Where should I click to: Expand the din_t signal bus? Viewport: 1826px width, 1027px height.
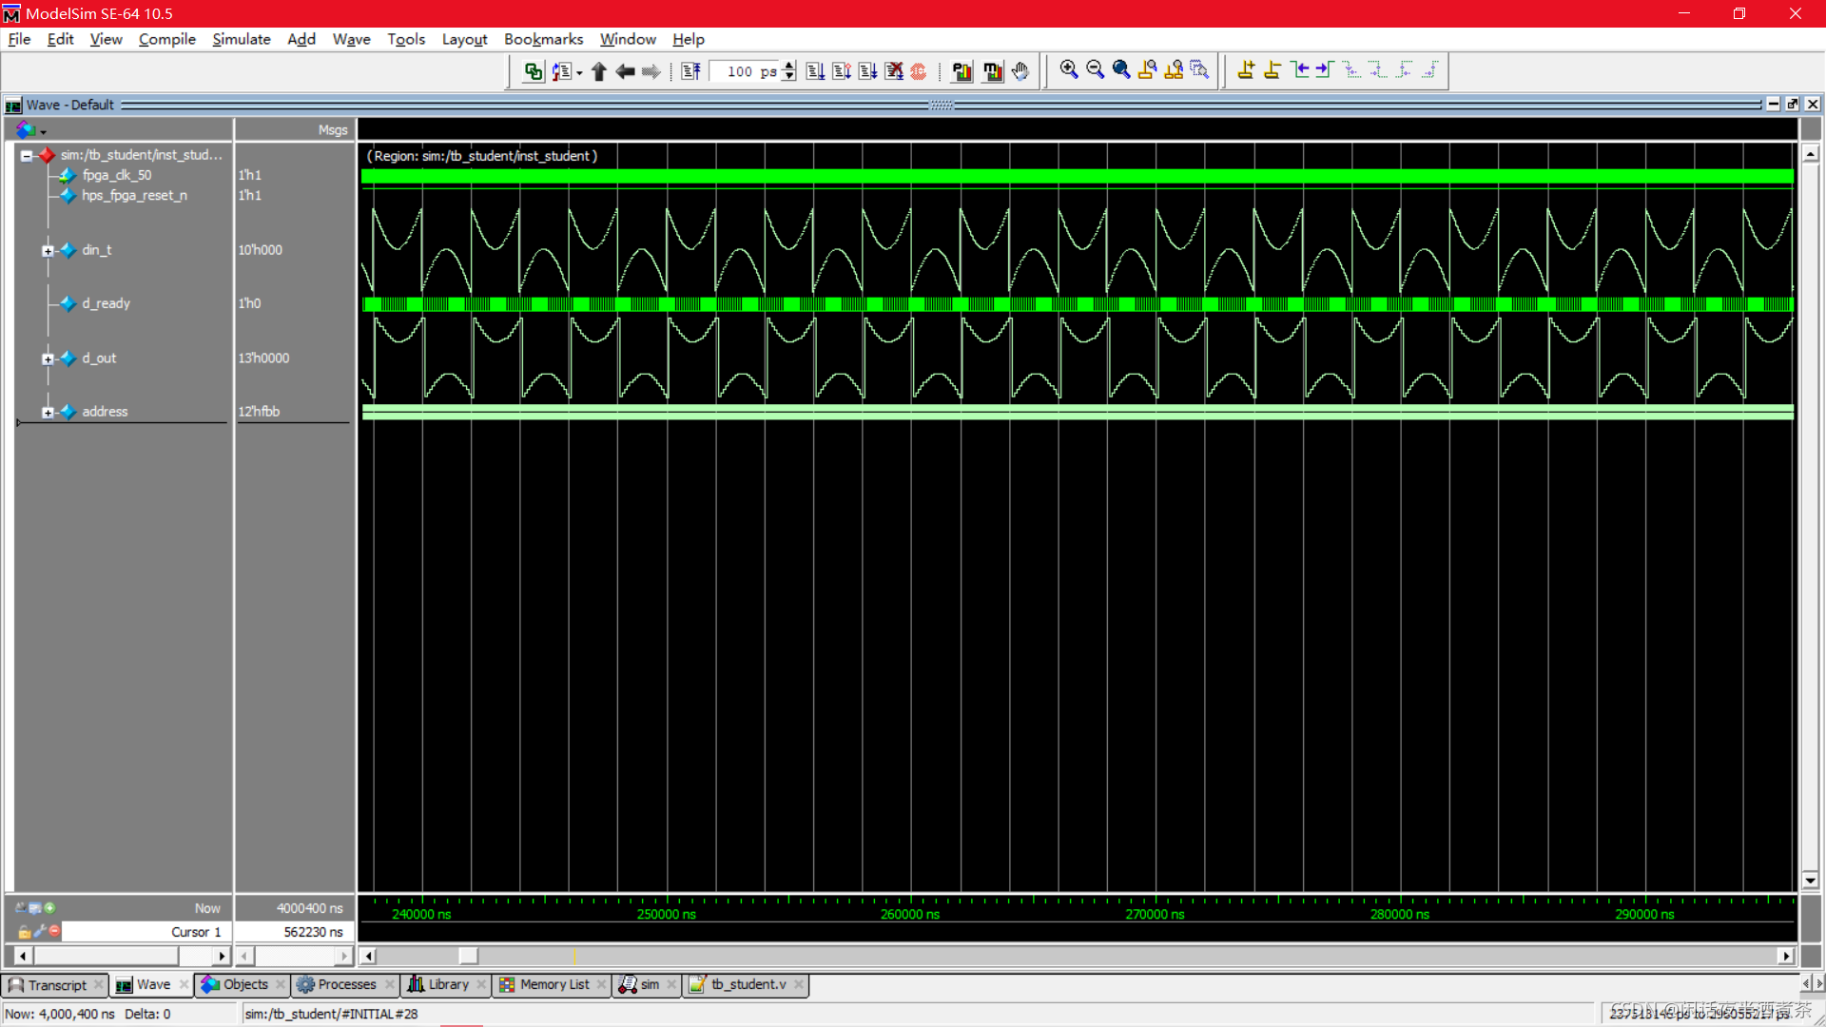48,251
